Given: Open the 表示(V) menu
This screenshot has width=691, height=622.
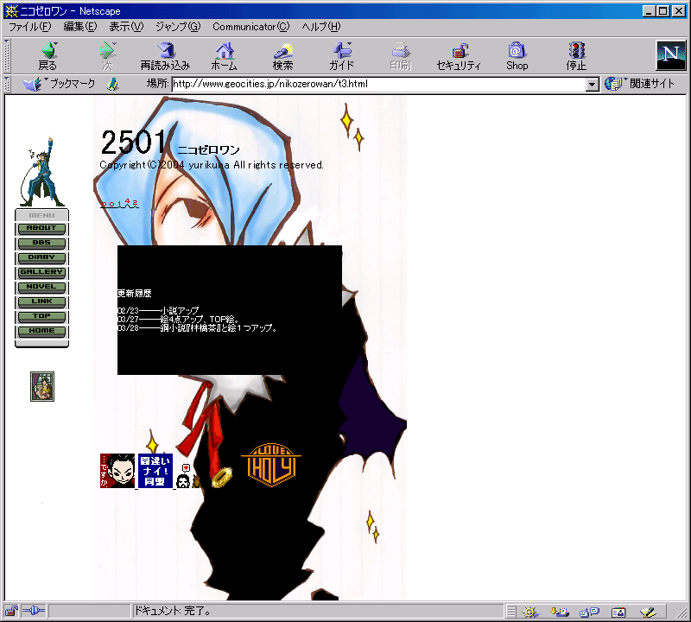Looking at the screenshot, I should coord(126,27).
